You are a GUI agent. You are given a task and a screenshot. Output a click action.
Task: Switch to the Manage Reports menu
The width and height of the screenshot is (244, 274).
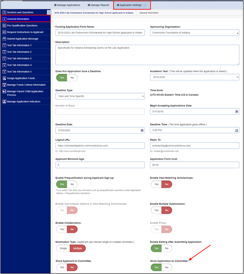(98, 5)
